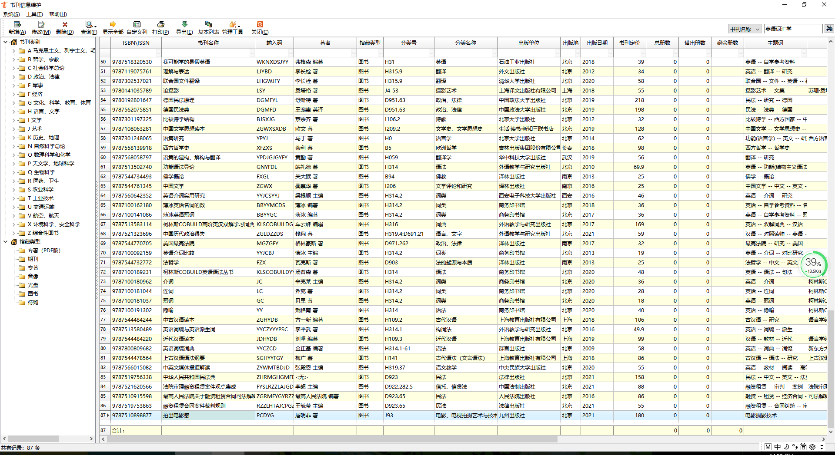Open the 复本列表 copy list
Image resolution: width=835 pixels, height=455 pixels.
pyautogui.click(x=208, y=25)
